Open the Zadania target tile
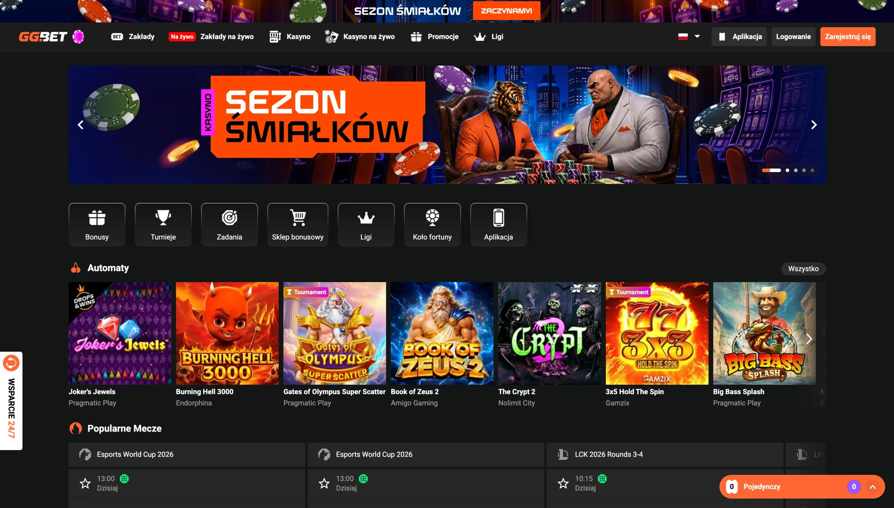The image size is (894, 508). [229, 224]
